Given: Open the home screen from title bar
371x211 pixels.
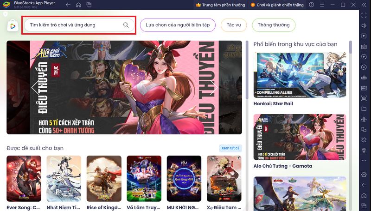Looking at the screenshot, I should click(78, 5).
